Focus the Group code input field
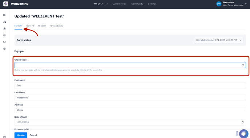The height and width of the screenshot is (138, 250). click(x=130, y=65)
